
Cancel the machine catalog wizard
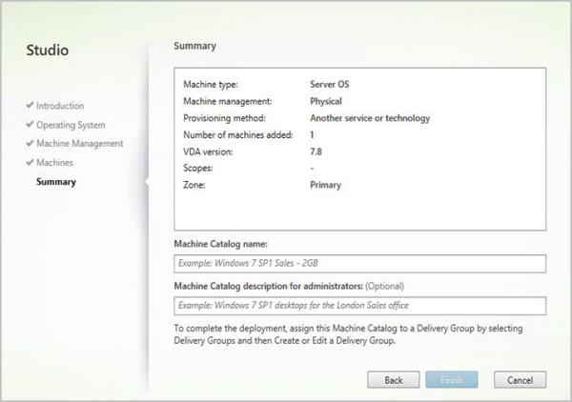[520, 379]
